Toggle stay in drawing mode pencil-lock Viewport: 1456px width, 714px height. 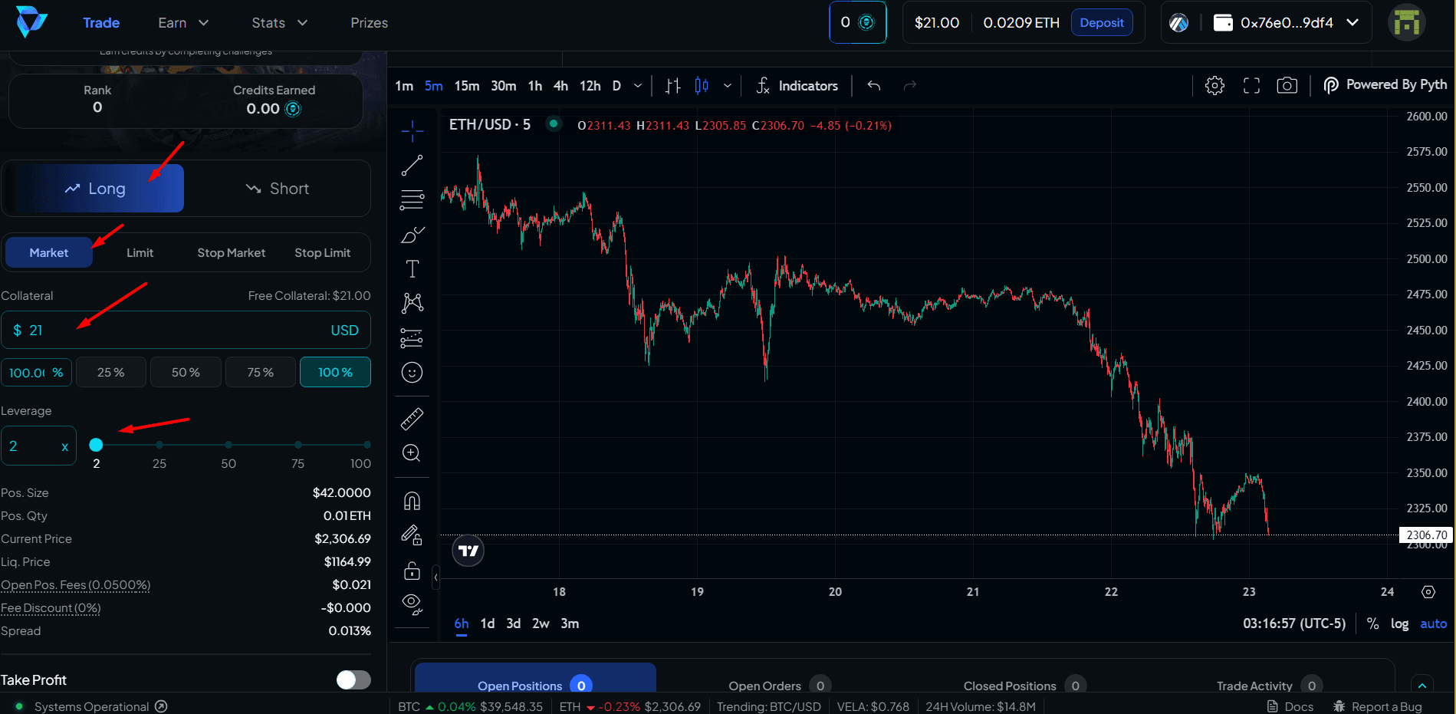point(412,535)
